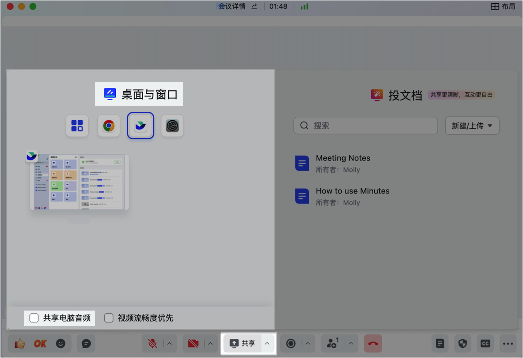Click the Meeting Notes document by Molly
The width and height of the screenshot is (523, 358).
343,163
